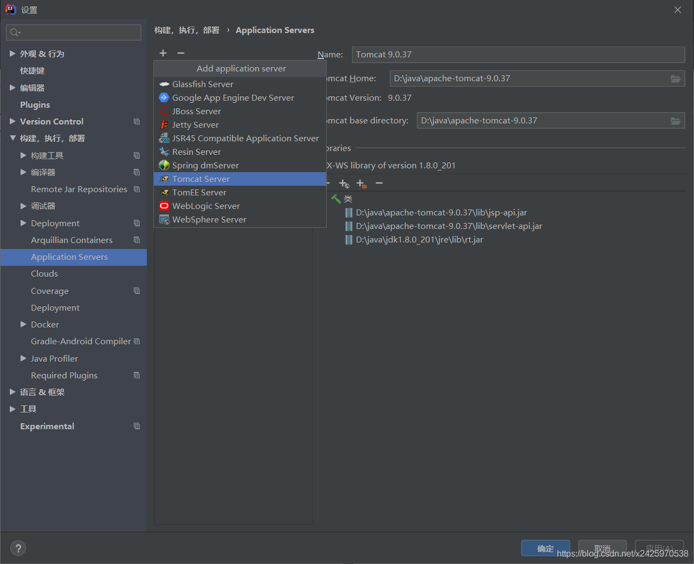Viewport: 694px width, 564px height.
Task: Expand the 编译器 node
Action: pos(23,172)
